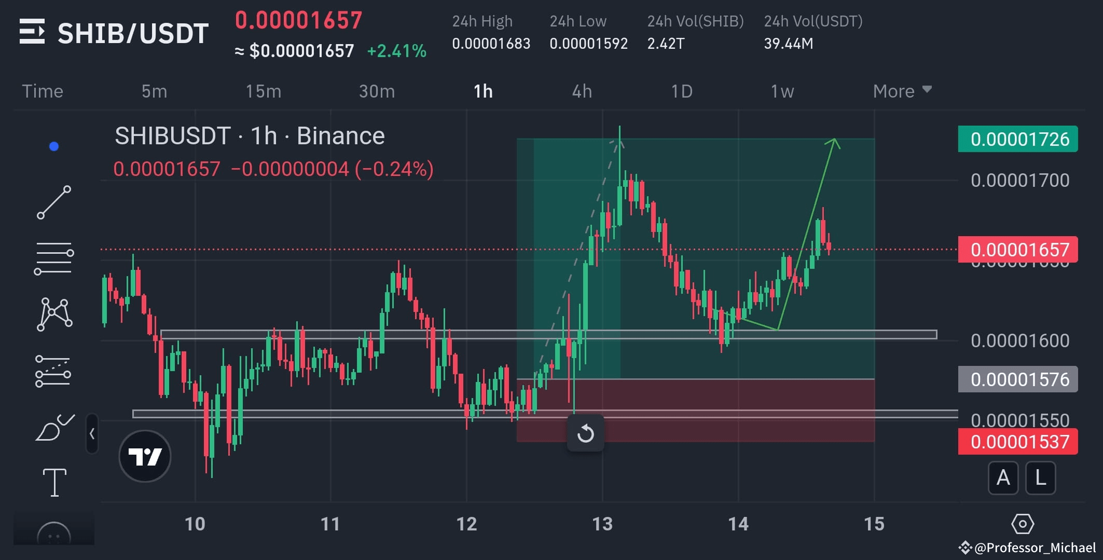Open the Projection forecast tool
The width and height of the screenshot is (1103, 560).
tap(54, 370)
